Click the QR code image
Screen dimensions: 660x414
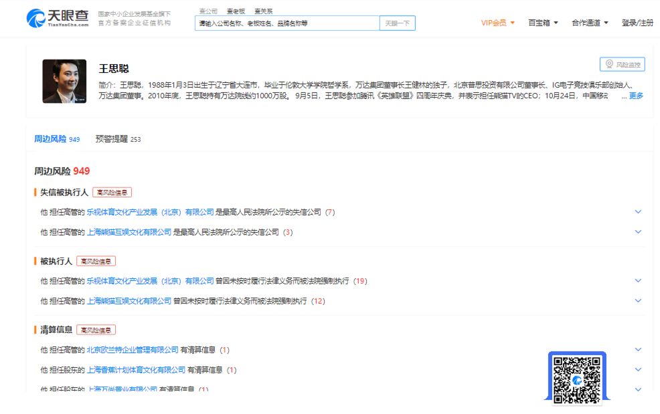[577, 380]
